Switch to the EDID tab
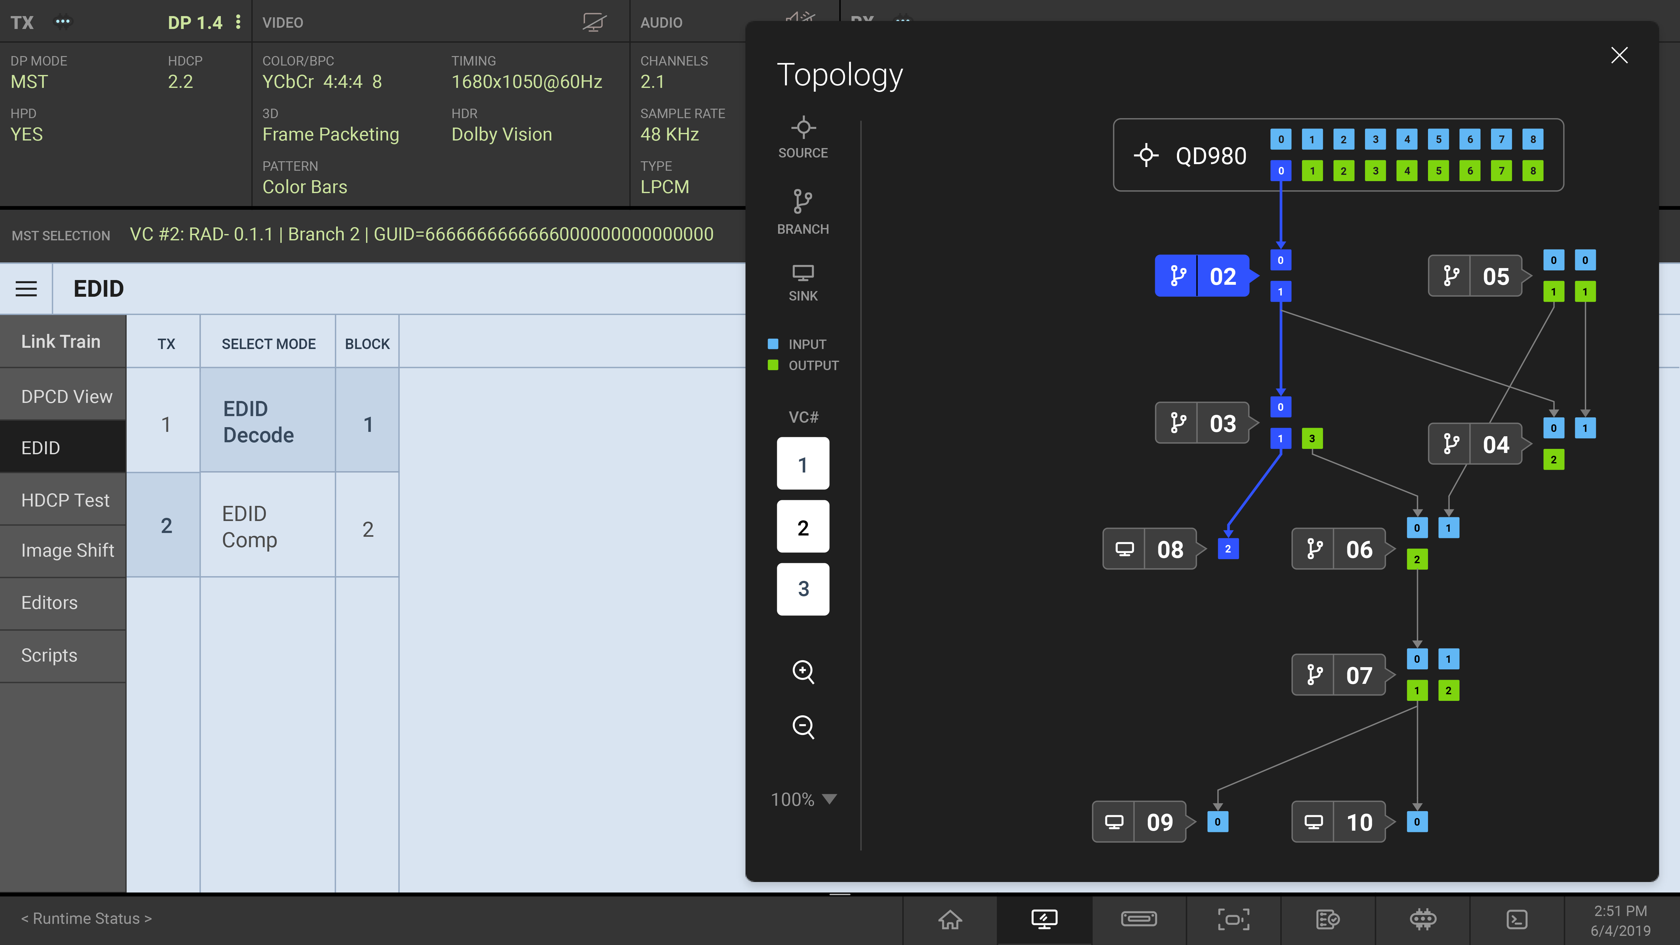1680x945 pixels. 63,447
